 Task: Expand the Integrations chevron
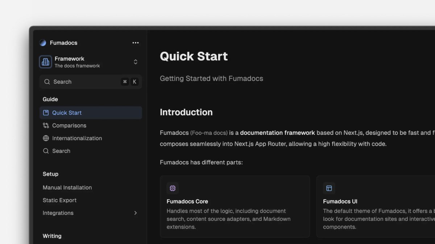[x=136, y=213]
